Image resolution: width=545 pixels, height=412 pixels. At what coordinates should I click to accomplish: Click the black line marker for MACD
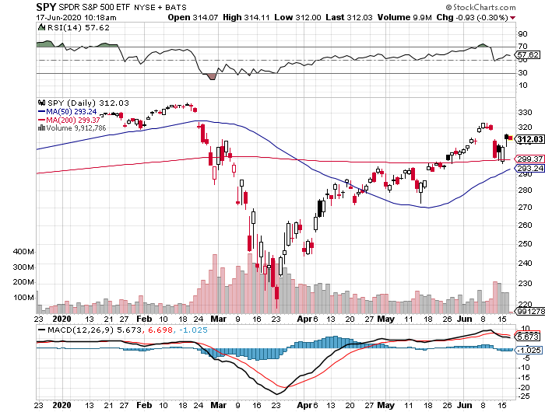point(41,330)
